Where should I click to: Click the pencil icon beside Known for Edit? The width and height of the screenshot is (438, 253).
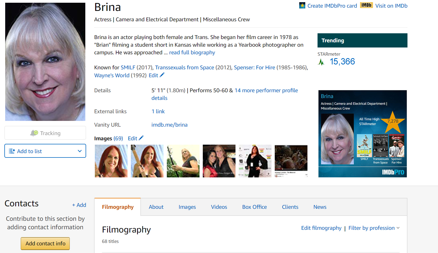pos(162,75)
